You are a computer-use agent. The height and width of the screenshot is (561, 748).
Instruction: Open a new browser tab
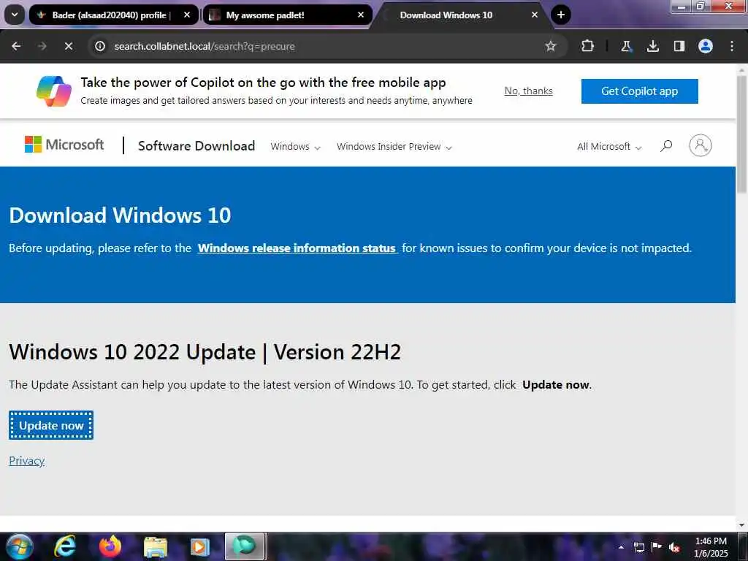(x=561, y=15)
